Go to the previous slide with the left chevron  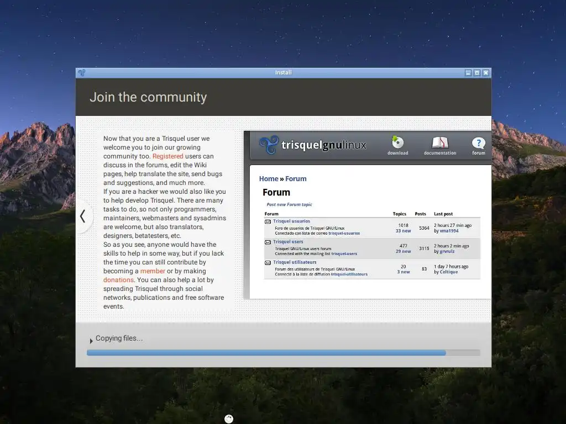pos(83,216)
